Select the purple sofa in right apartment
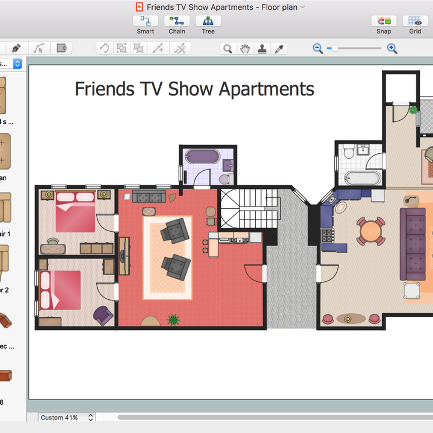 click(x=413, y=244)
